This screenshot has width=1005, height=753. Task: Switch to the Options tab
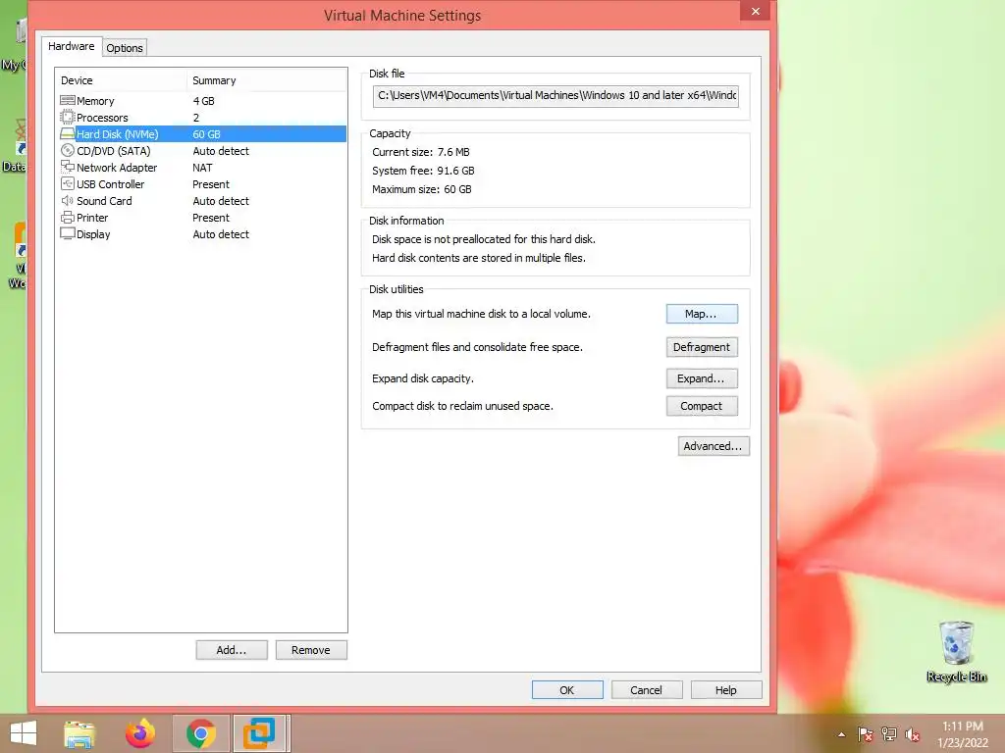coord(125,48)
